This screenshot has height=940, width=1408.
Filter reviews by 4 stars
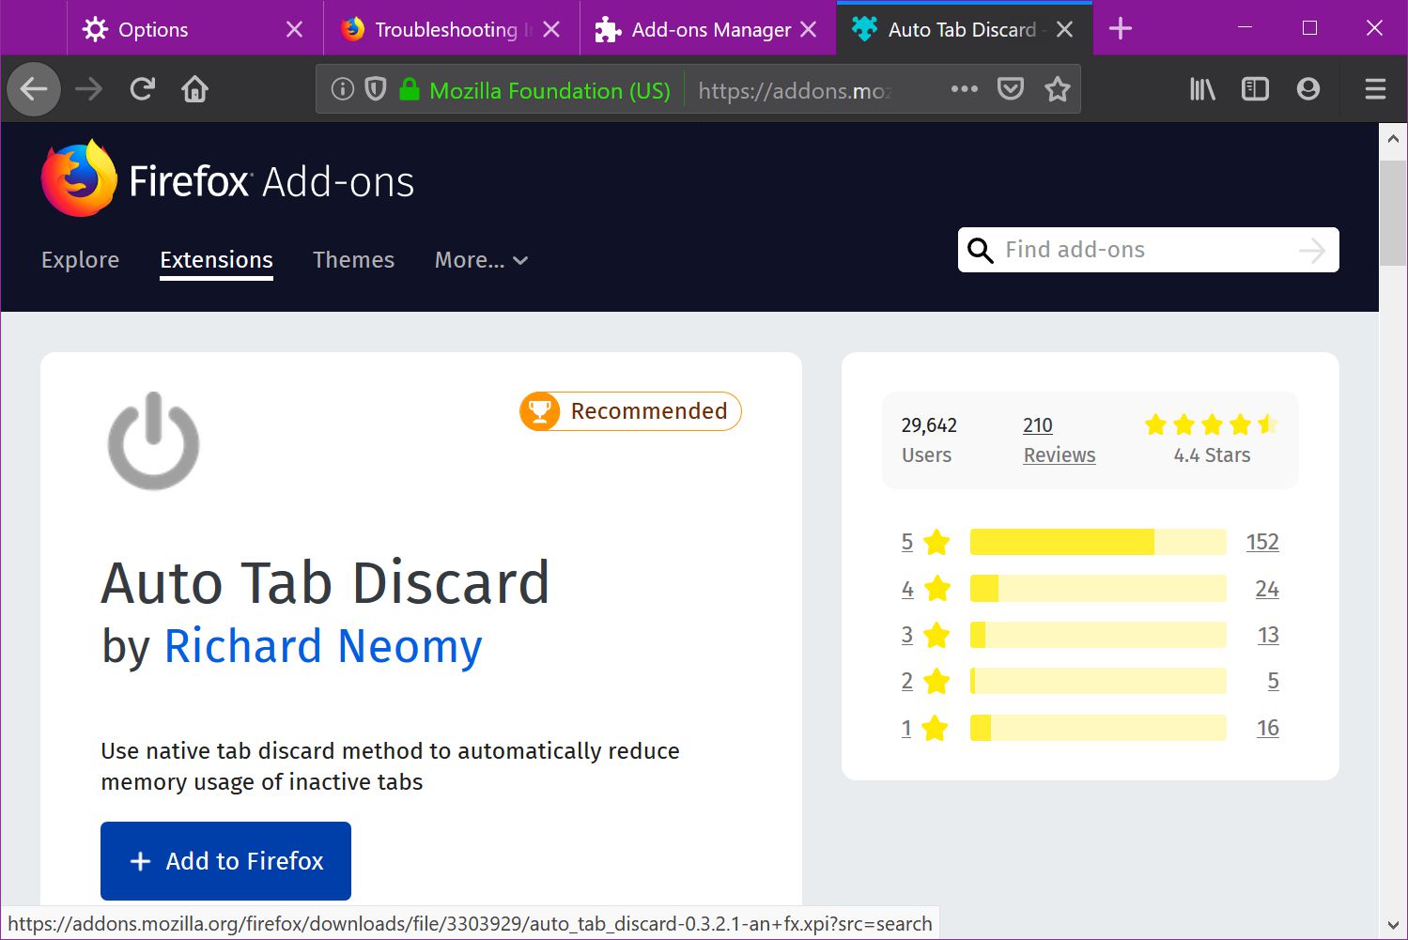click(925, 589)
